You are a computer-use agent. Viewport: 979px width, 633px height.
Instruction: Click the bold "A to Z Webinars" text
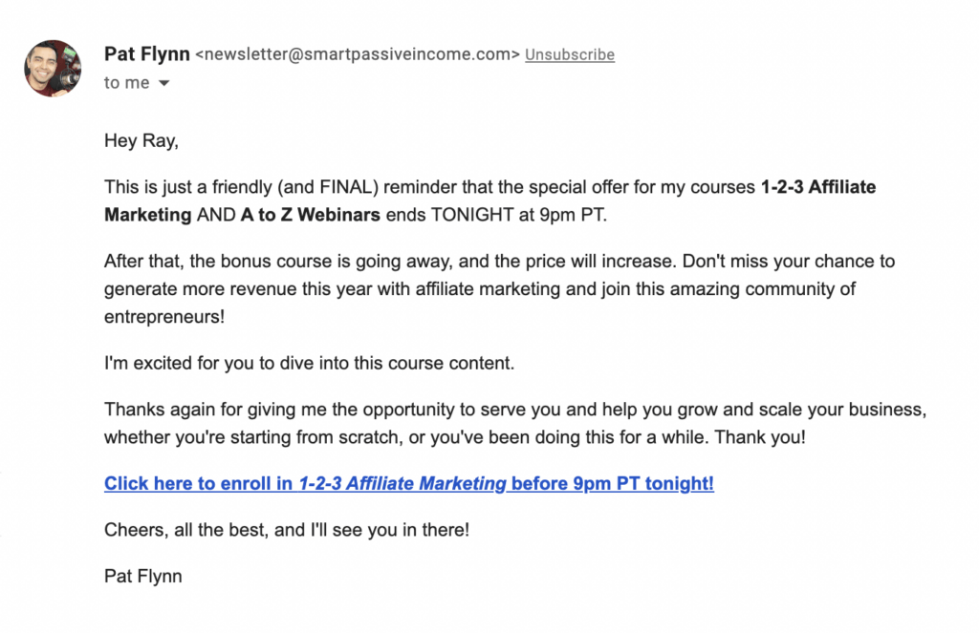click(310, 215)
